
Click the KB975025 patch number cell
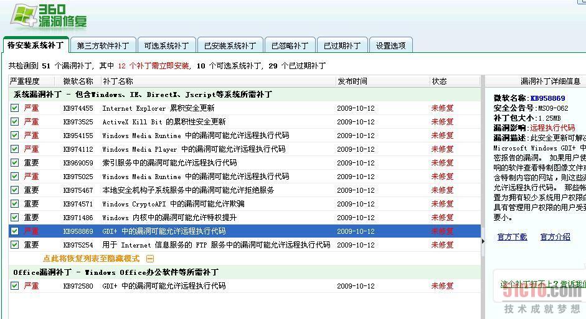(78, 177)
